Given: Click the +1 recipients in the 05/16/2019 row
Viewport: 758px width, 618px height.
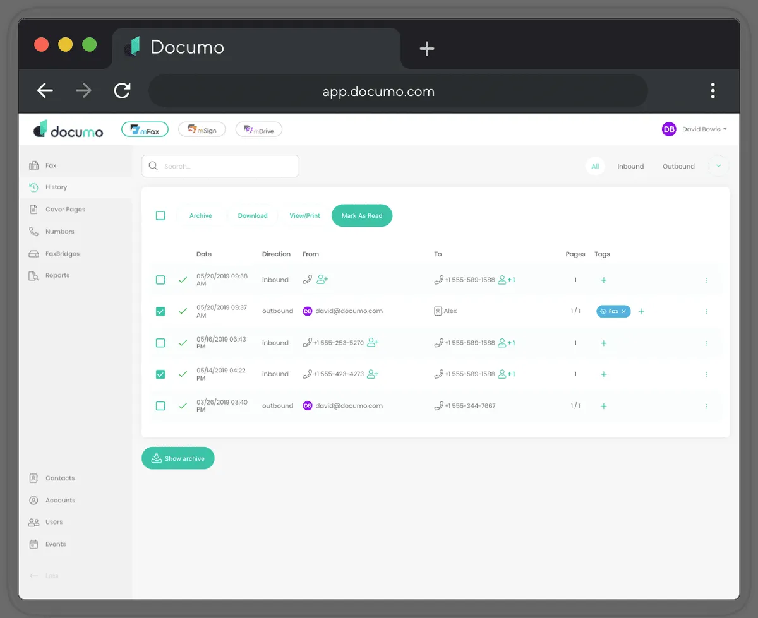Looking at the screenshot, I should (x=507, y=343).
